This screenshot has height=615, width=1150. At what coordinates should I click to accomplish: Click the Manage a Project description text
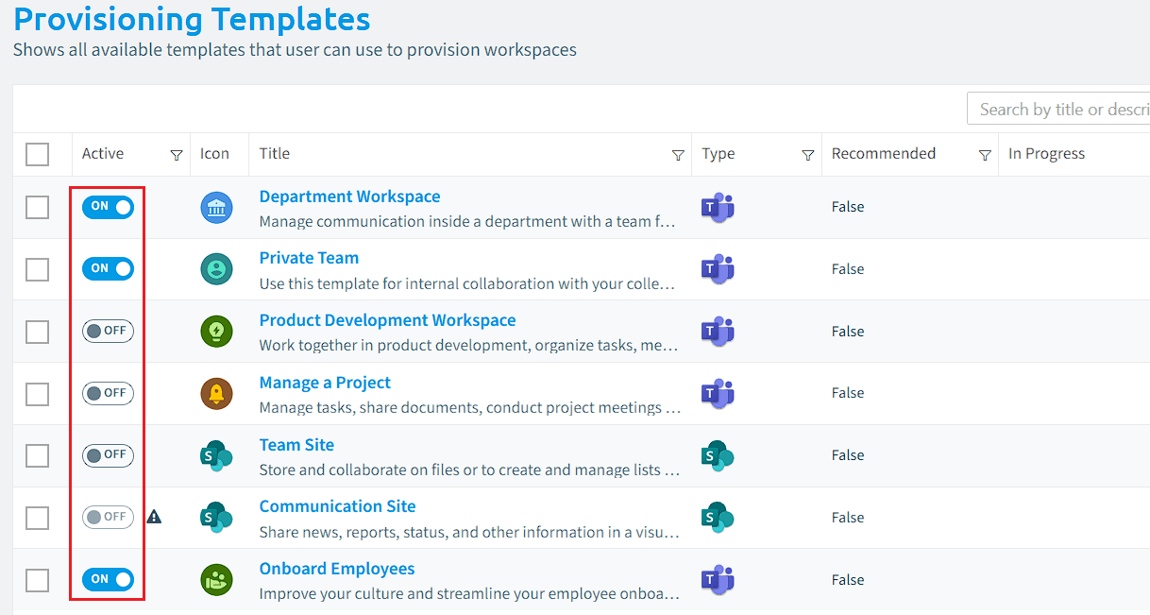point(470,408)
